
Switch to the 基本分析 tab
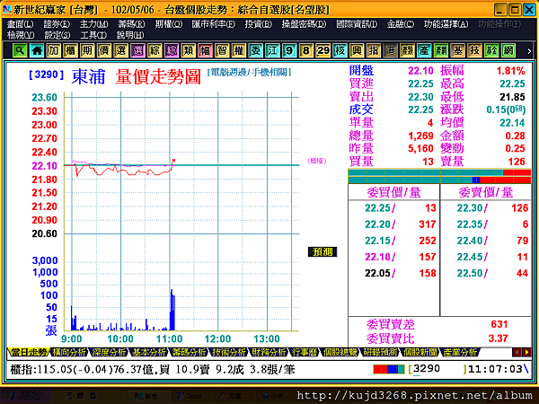click(149, 352)
